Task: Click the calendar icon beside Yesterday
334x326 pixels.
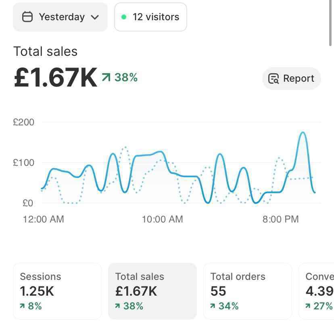Action: click(27, 17)
